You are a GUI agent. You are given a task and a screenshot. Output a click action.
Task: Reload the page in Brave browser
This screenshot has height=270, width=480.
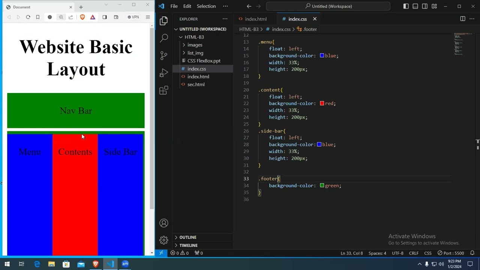coord(28,17)
